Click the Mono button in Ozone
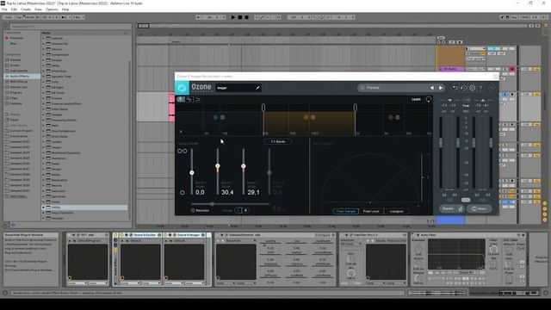The image size is (551, 310). (479, 208)
